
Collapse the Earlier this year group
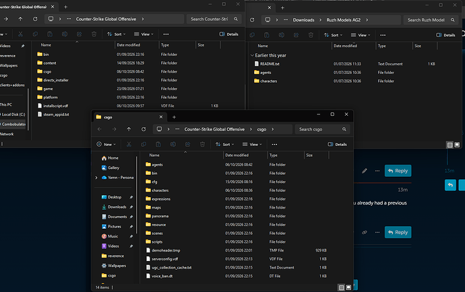tap(252, 55)
